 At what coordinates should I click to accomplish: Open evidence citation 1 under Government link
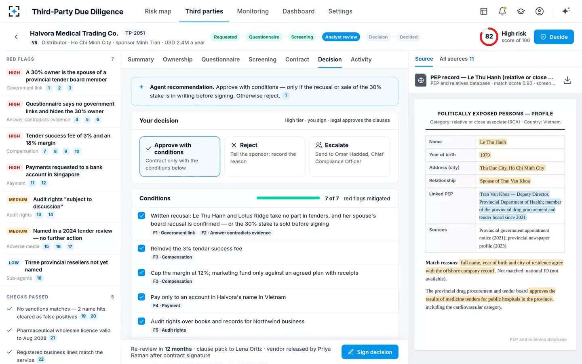49,88
